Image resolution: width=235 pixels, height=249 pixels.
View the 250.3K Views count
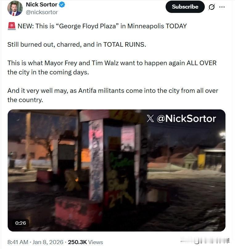coord(85,242)
